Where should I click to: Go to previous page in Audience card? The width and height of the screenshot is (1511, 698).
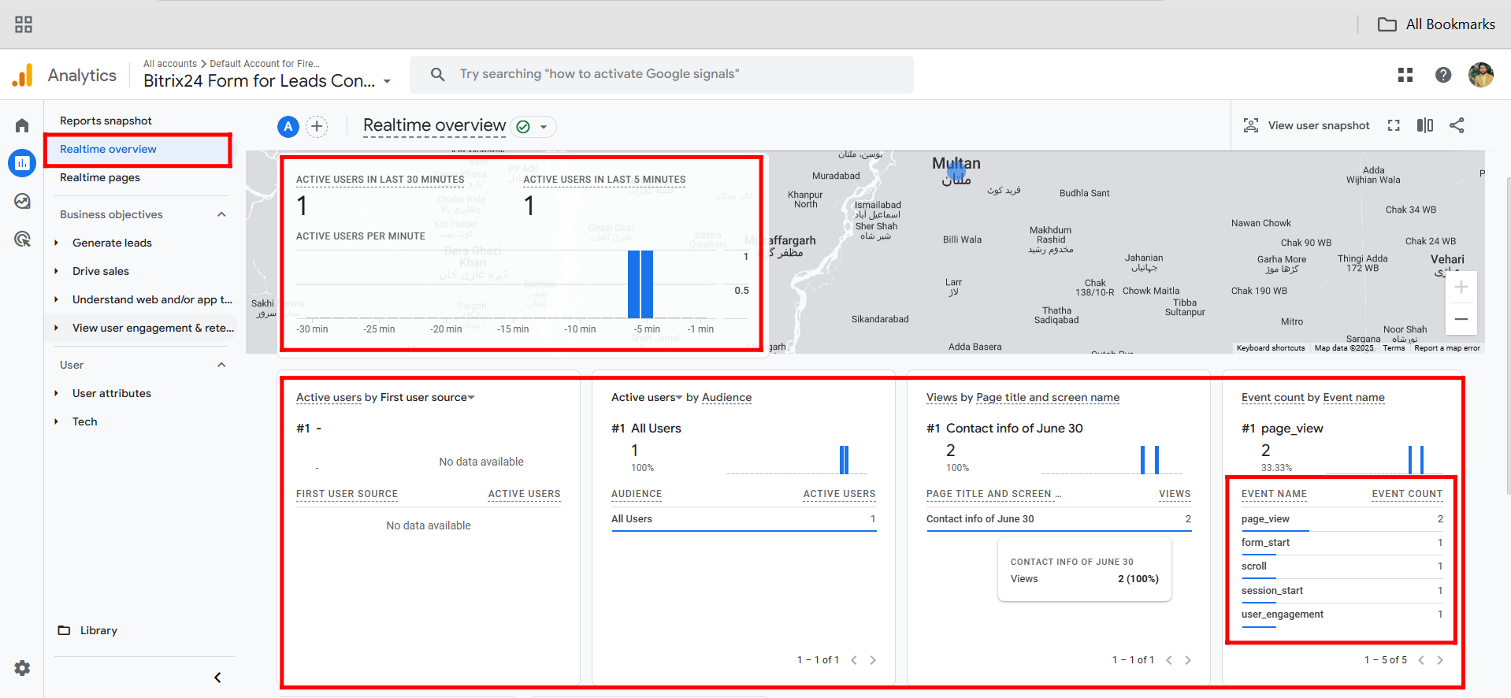tap(854, 660)
